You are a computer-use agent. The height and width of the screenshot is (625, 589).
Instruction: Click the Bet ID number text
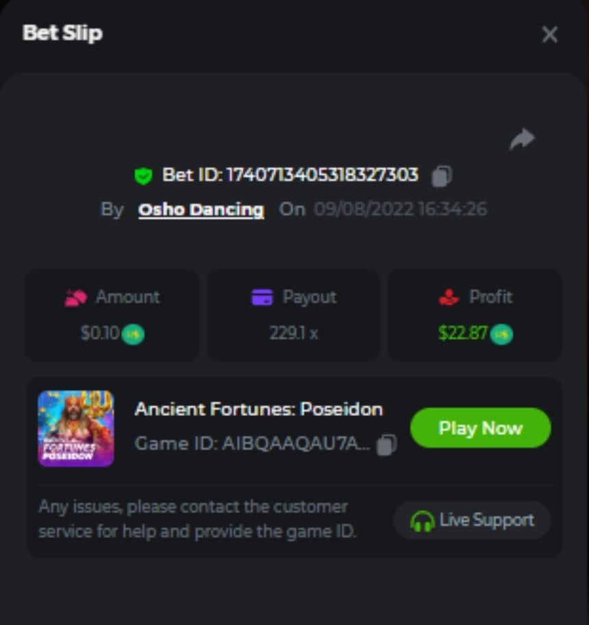point(322,175)
